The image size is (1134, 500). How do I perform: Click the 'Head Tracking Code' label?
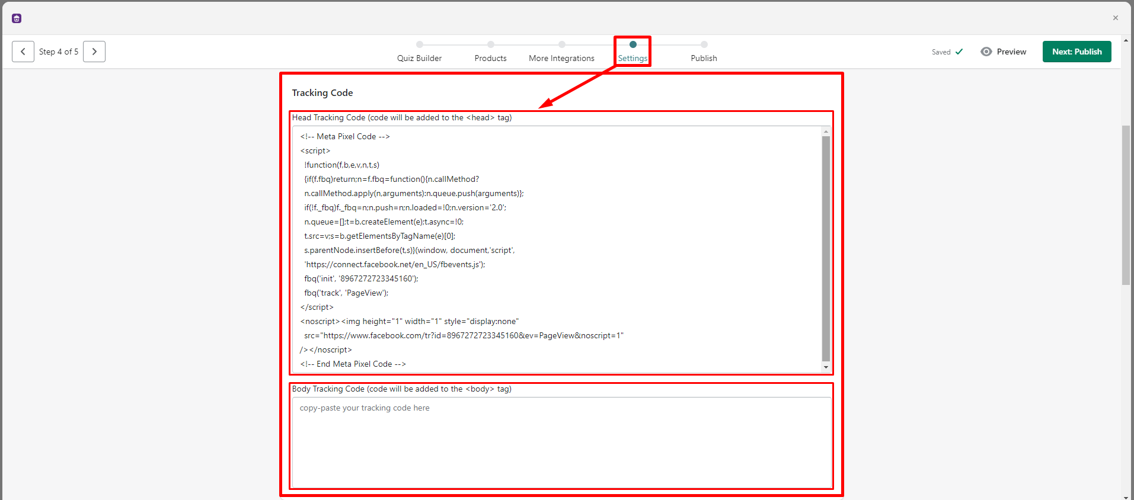(402, 117)
